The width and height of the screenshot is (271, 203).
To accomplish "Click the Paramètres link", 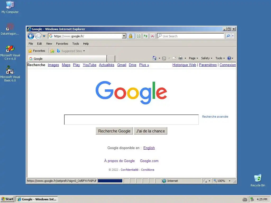I will 208,65.
